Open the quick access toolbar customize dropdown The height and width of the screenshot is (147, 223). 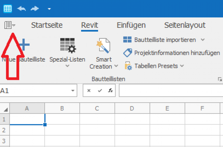click(x=49, y=9)
